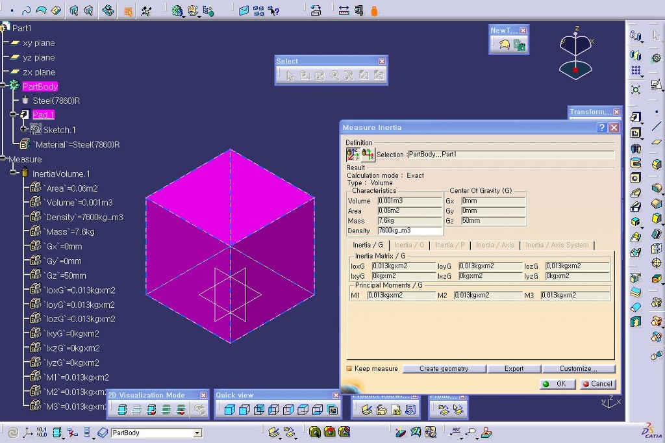Viewport: 665px width, 443px height.
Task: Select the xy plane tree item
Action: click(38, 43)
